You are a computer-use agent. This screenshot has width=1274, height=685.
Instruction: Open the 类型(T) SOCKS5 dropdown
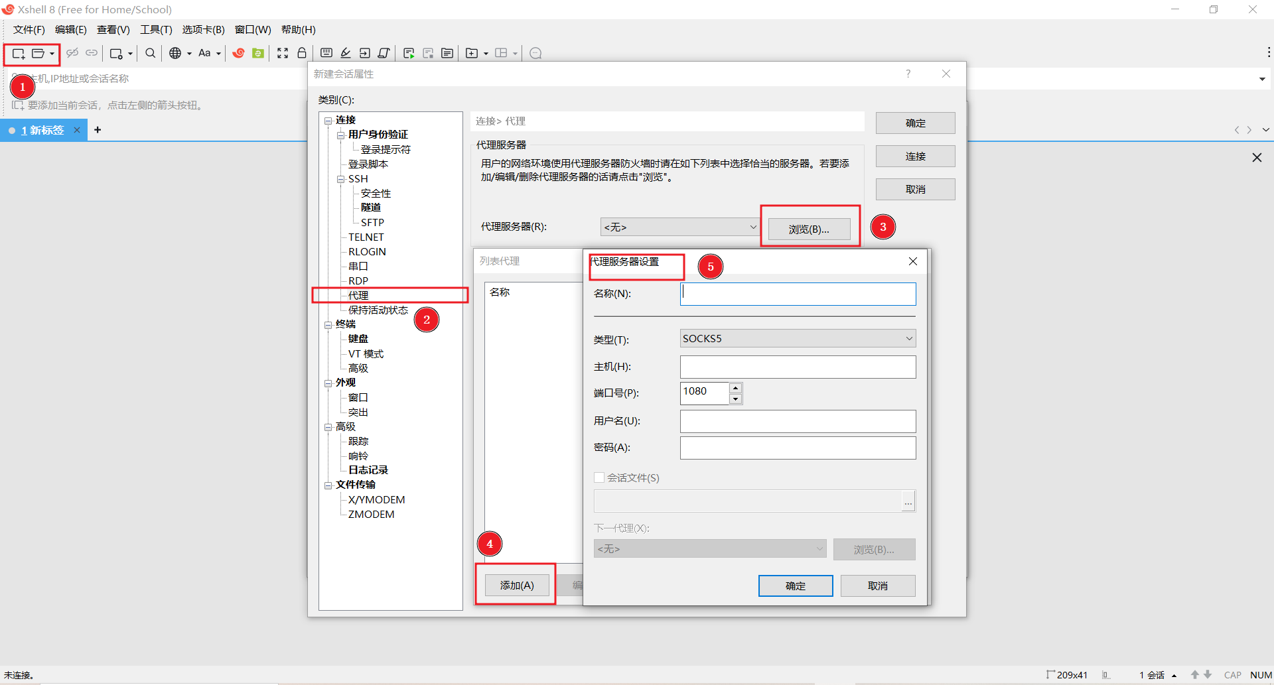click(798, 338)
